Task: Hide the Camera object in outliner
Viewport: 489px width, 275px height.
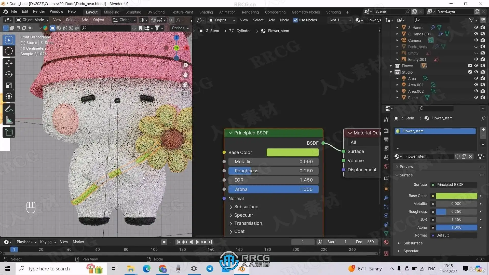Action: [476, 40]
